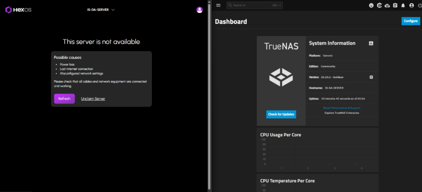Click Check for Updates button
Viewport: 422px width, 192px height.
click(x=281, y=114)
